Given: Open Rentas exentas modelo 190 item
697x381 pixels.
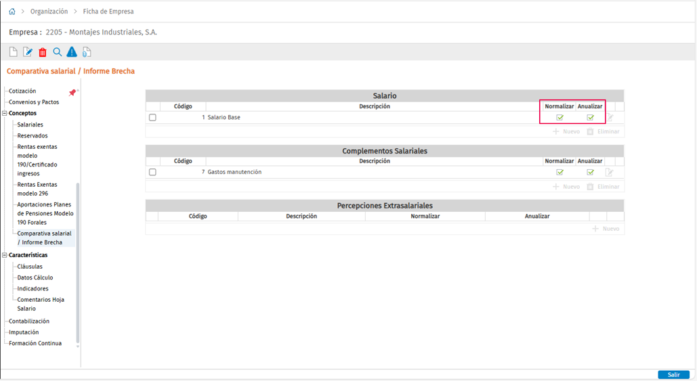Looking at the screenshot, I should [37, 160].
